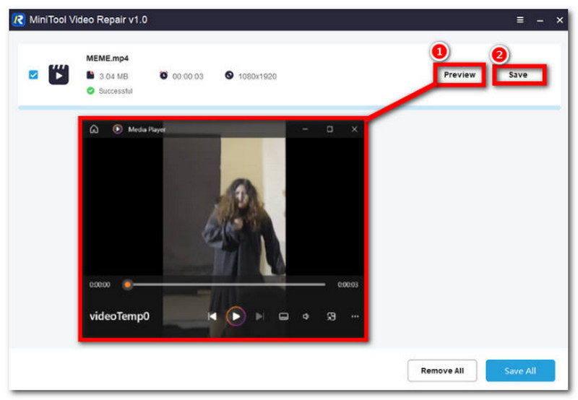Toggle the mini player view icon

(x=331, y=316)
